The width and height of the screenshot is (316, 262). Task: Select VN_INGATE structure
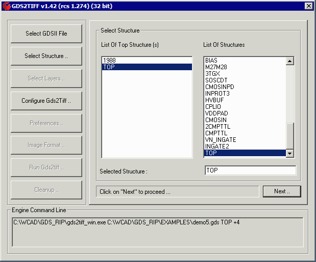coord(245,140)
